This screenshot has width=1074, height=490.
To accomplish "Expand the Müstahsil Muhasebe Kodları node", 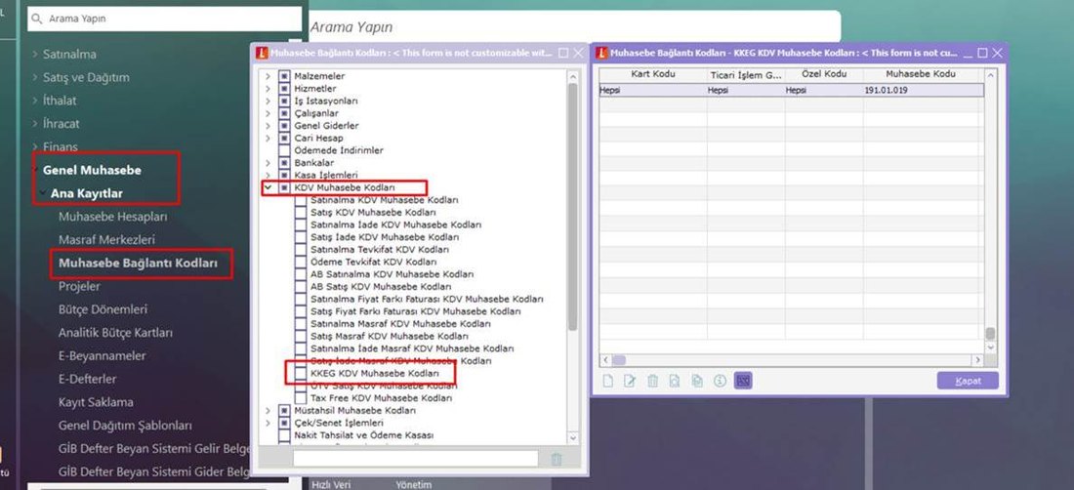I will (x=268, y=411).
